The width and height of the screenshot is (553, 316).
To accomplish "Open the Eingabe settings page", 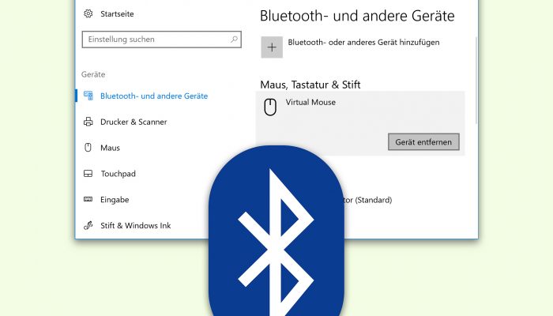I will coord(115,200).
